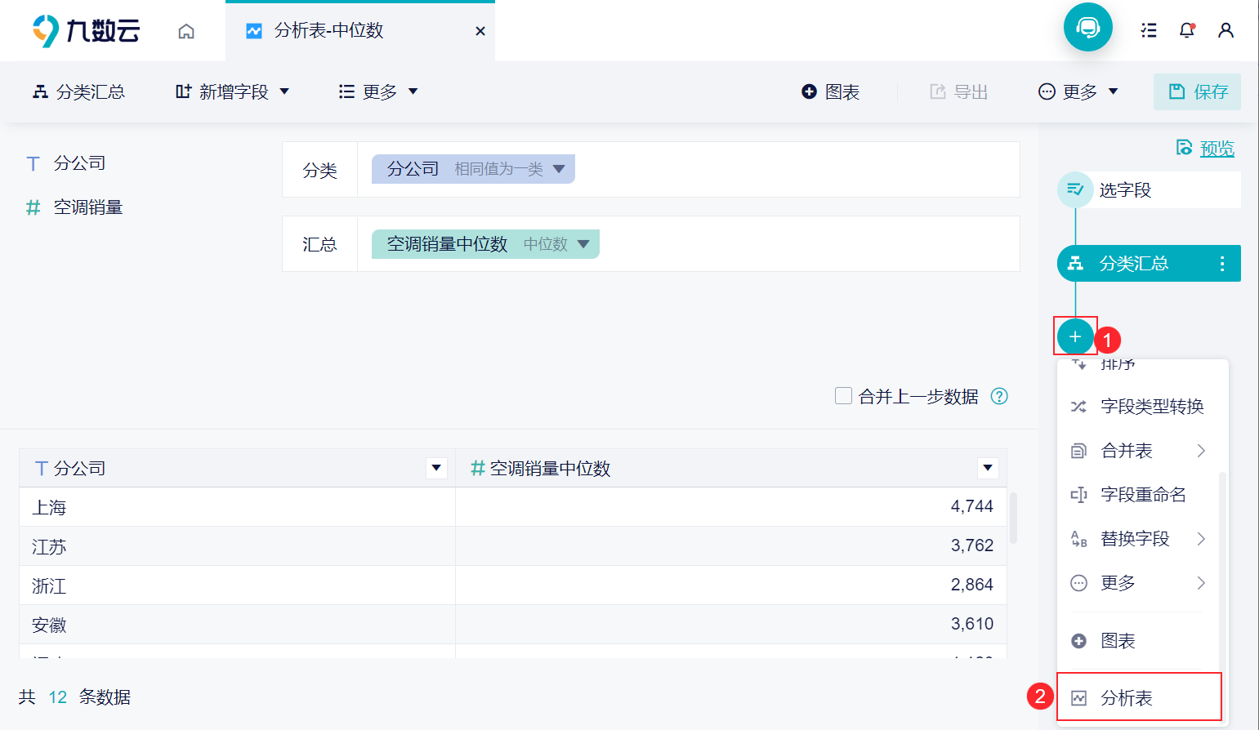The height and width of the screenshot is (730, 1259).
Task: Click the value 4,744
Action: pyautogui.click(x=972, y=506)
